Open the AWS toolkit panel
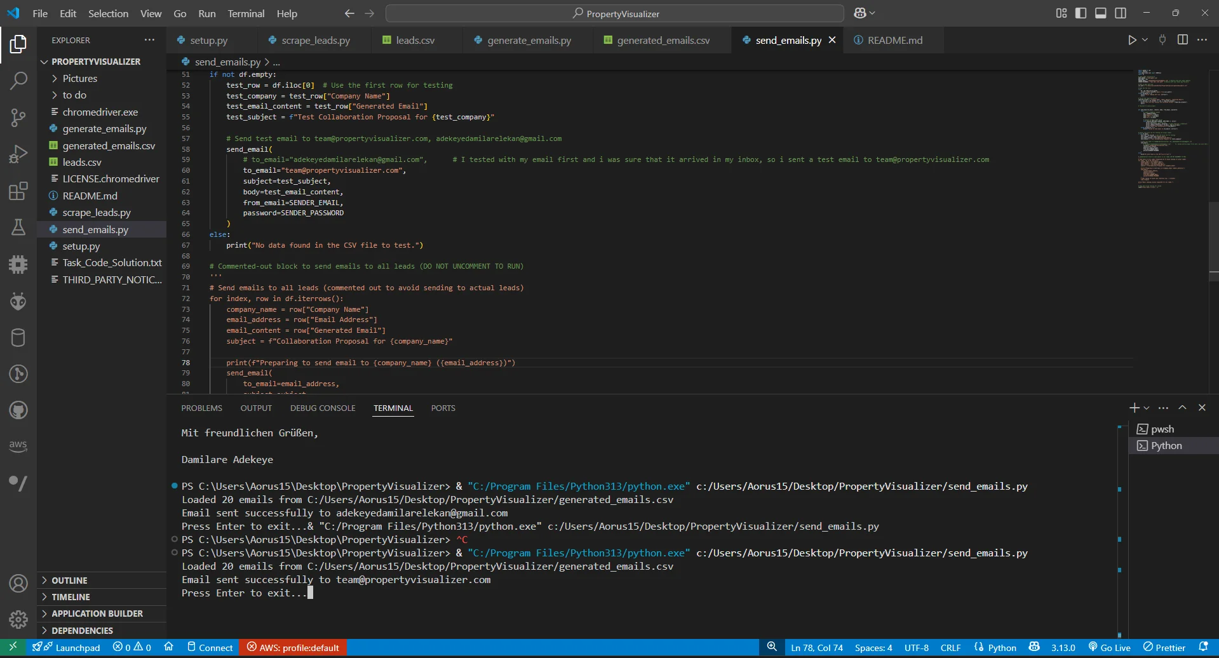The width and height of the screenshot is (1219, 658). tap(18, 446)
